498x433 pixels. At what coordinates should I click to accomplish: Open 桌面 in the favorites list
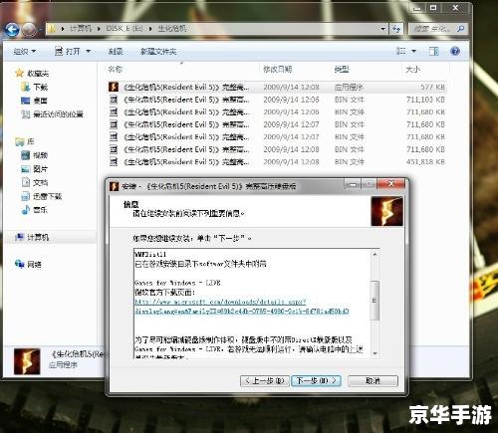point(35,101)
